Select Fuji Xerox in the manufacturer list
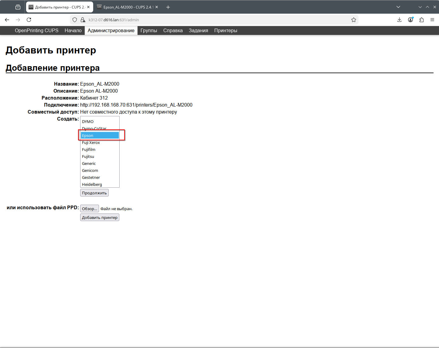The image size is (439, 348). [91, 142]
